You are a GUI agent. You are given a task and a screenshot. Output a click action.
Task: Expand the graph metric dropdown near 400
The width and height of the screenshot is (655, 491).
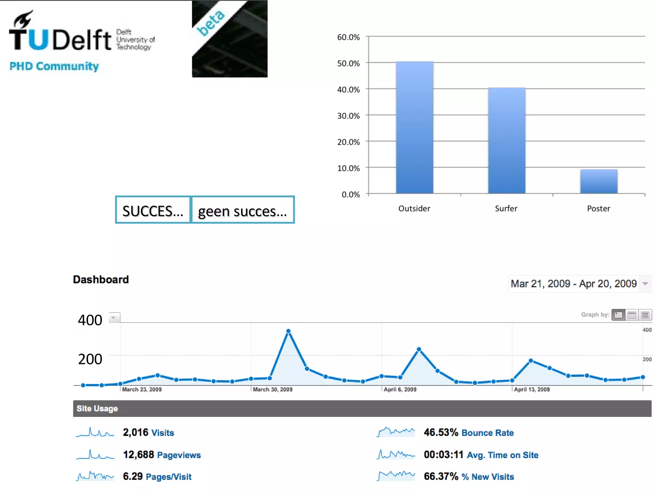pyautogui.click(x=114, y=318)
